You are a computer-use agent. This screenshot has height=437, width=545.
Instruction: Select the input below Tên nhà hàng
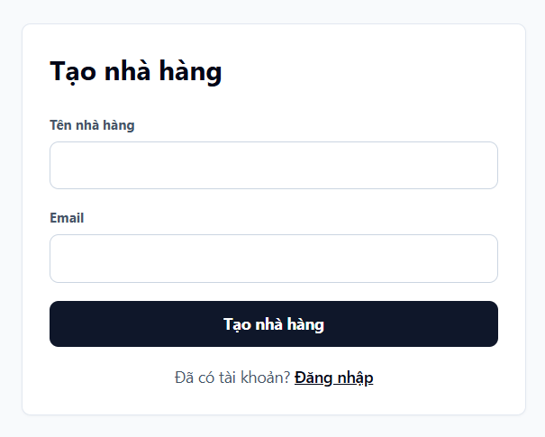(274, 165)
